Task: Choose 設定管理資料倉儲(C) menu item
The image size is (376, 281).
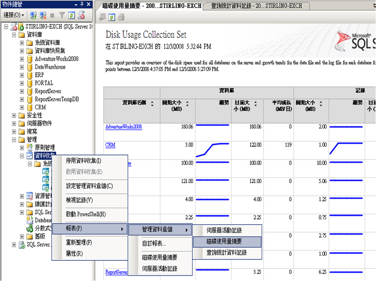Action: tap(90, 186)
